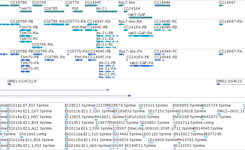Select the DME1-004K20 clone label
This screenshot has height=150, width=245.
tap(229, 81)
